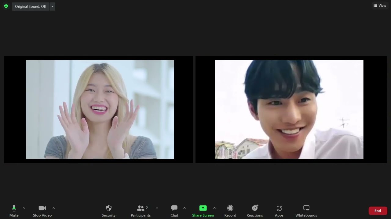Expand Share Screen options arrow

[x=214, y=208]
